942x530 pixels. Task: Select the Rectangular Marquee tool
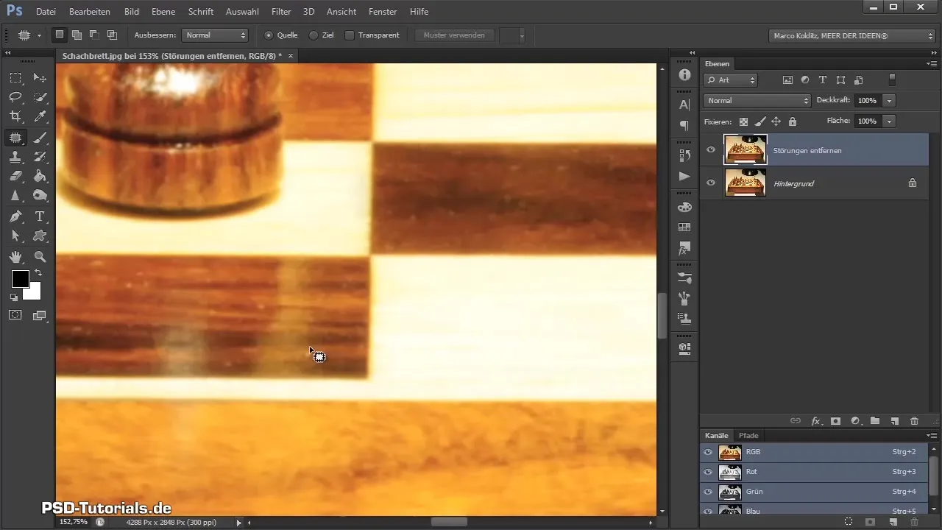coord(15,78)
